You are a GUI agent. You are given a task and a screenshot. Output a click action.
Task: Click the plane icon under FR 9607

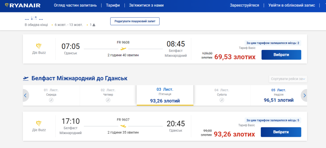coord(123,126)
